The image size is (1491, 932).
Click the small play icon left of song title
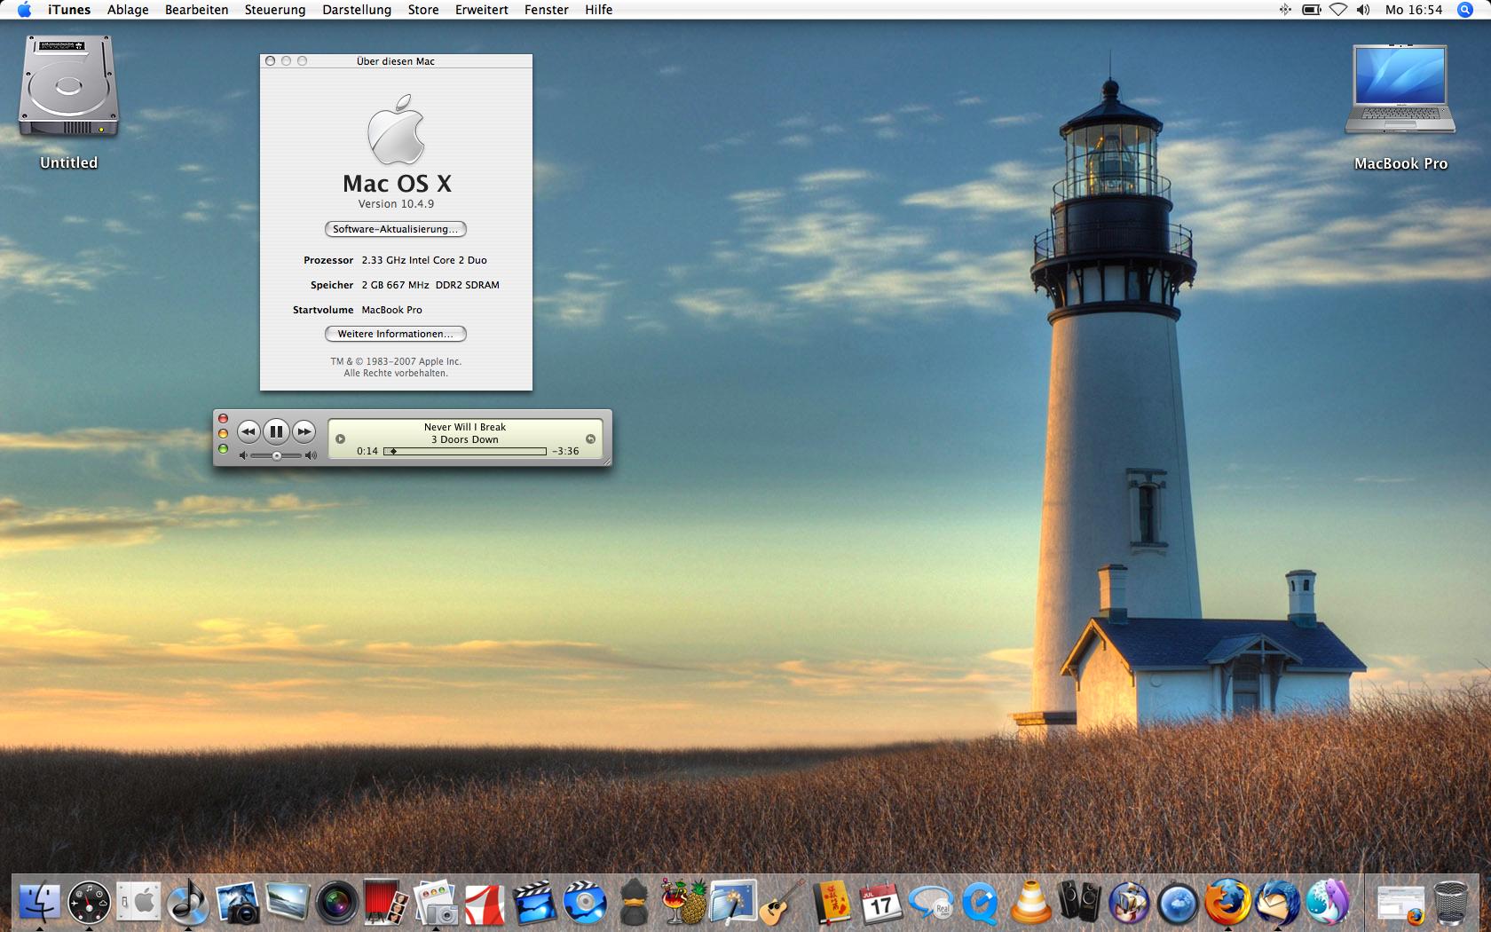pos(340,438)
